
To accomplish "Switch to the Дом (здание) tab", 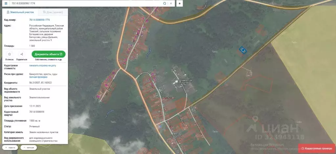I will (x=53, y=12).
